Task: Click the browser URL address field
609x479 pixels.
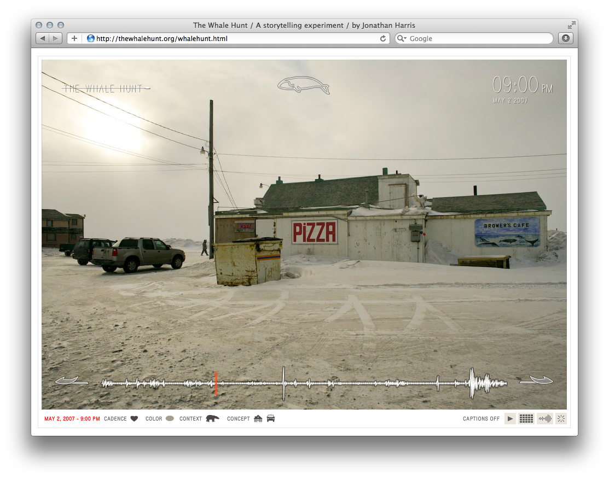Action: pos(230,39)
